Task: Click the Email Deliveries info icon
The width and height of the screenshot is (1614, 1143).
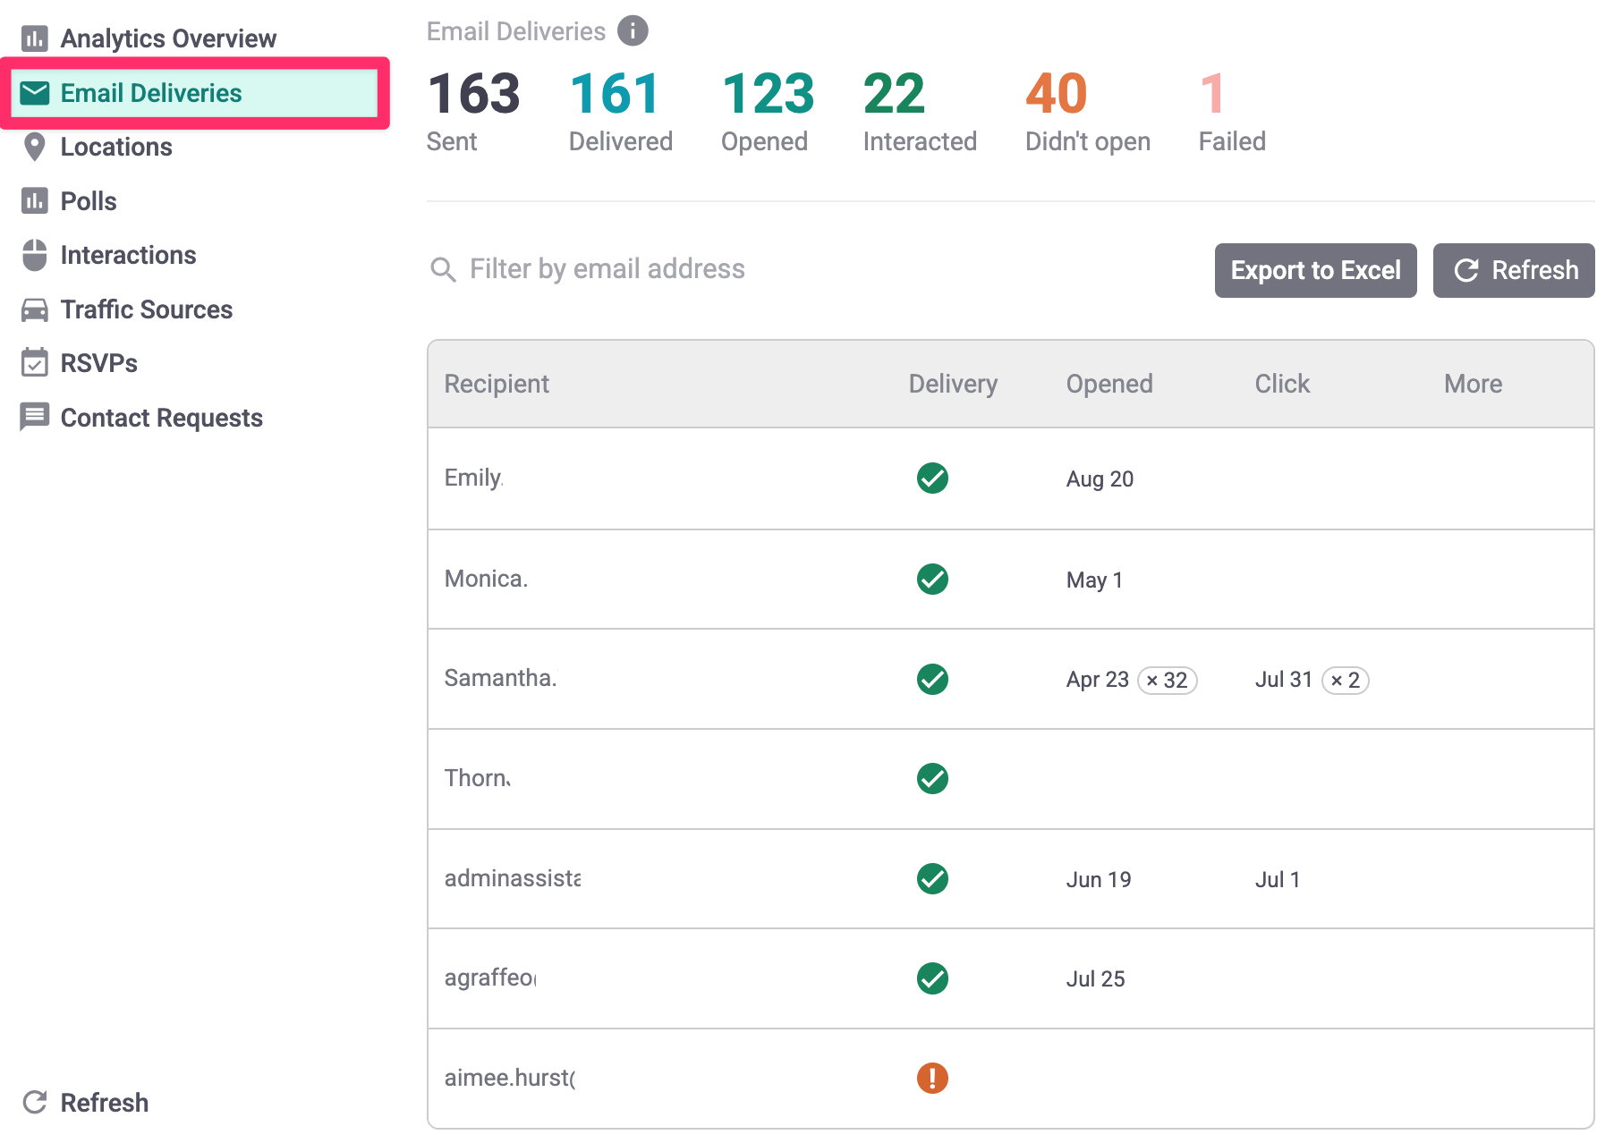Action: click(633, 31)
